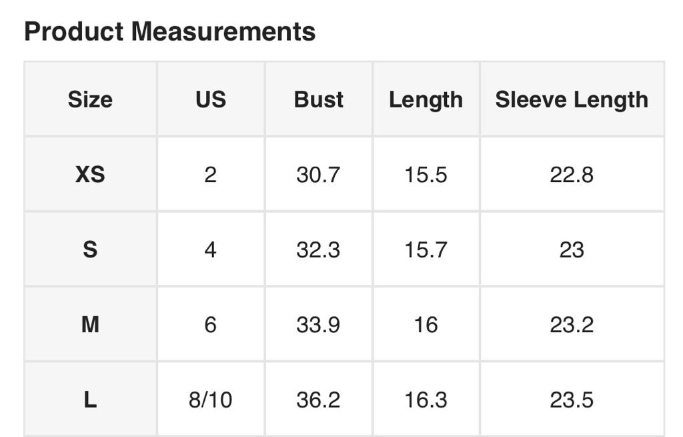
Task: Select the S size row label
Action: (x=90, y=250)
